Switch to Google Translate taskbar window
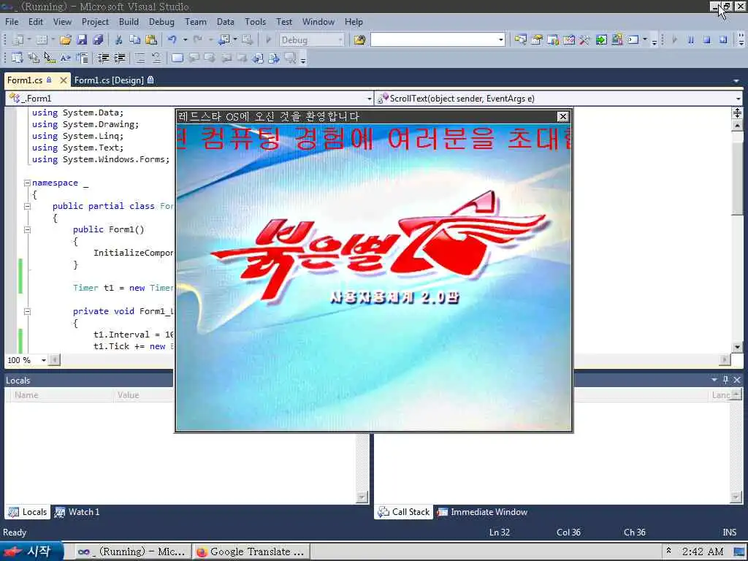Viewport: 748px width, 561px height. pos(251,552)
